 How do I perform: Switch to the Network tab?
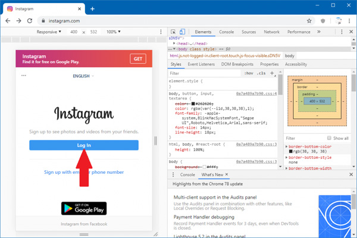point(271,32)
